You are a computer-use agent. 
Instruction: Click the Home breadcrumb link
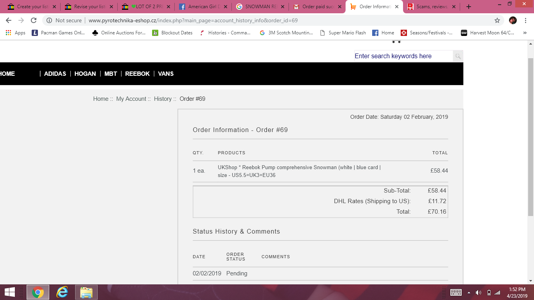pos(100,99)
